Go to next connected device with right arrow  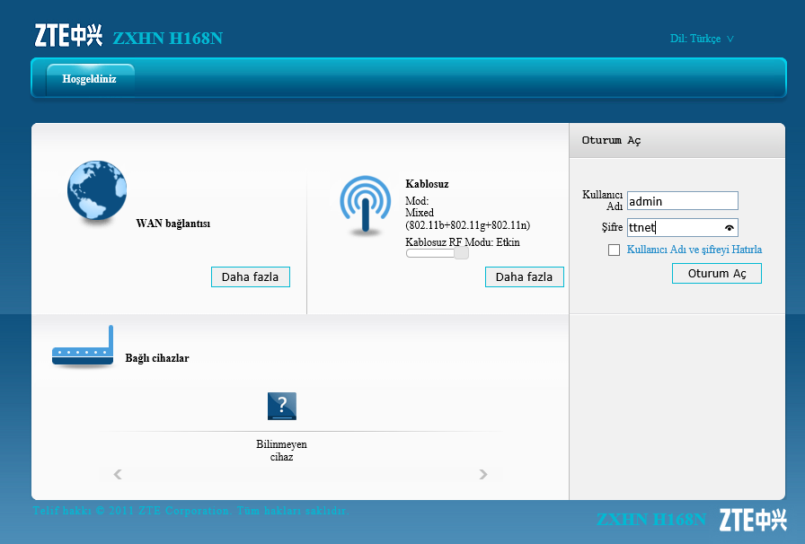pyautogui.click(x=483, y=474)
